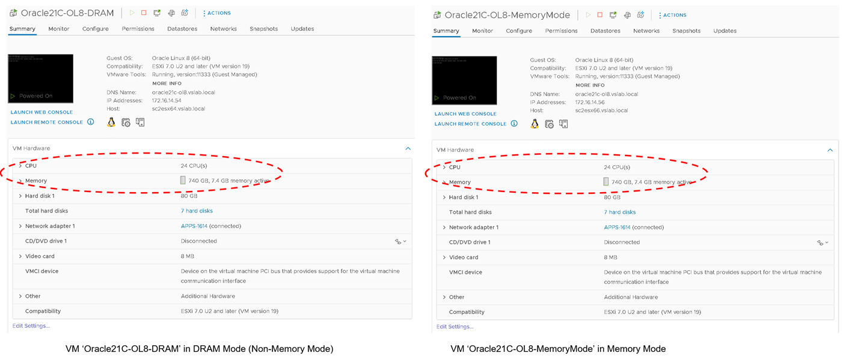Switch to Monitor tab of Oracle21C-OL8-DRAM
The height and width of the screenshot is (359, 843).
click(x=59, y=29)
